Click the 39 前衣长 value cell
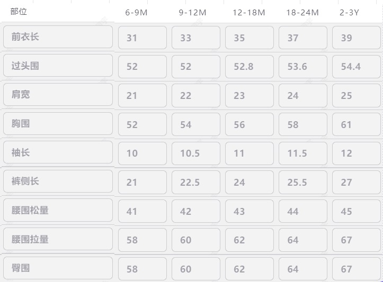This screenshot has height=282, width=383. pos(357,38)
